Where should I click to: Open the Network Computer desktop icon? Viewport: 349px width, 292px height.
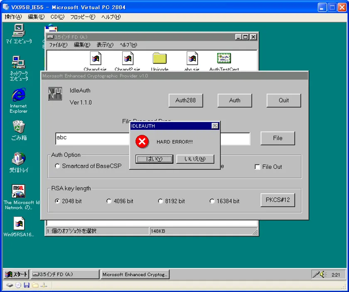click(x=19, y=63)
